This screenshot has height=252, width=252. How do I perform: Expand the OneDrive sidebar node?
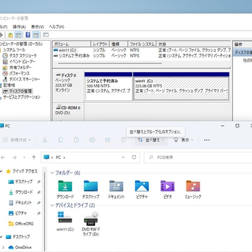pyautogui.click(x=3, y=247)
